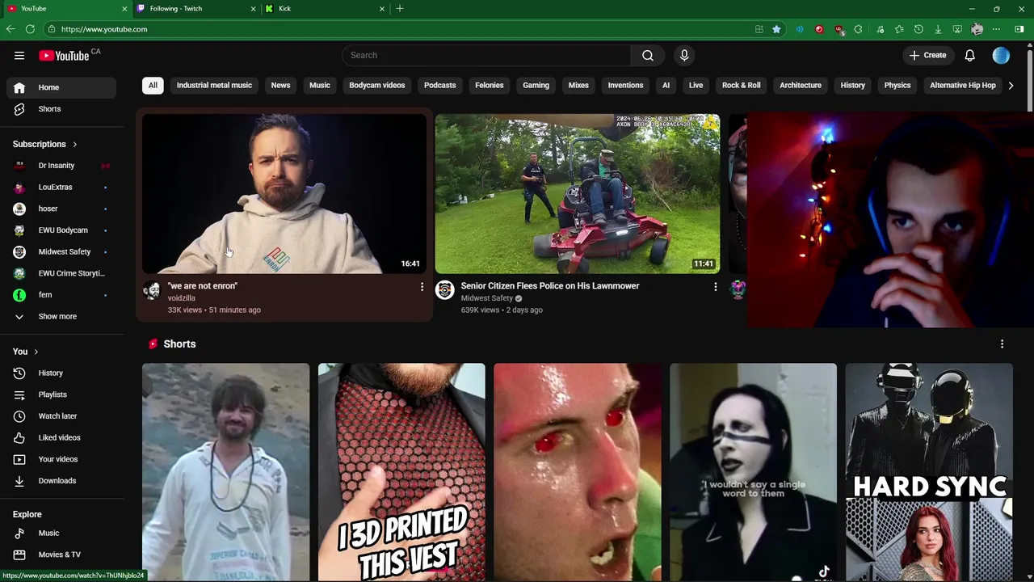
Task: Select the News filter chip
Action: pyautogui.click(x=280, y=85)
